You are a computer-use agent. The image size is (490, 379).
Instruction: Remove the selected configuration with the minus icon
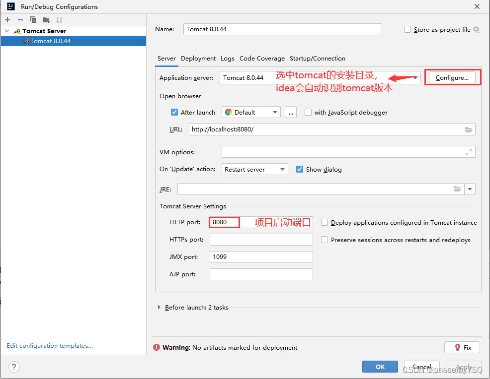click(20, 20)
